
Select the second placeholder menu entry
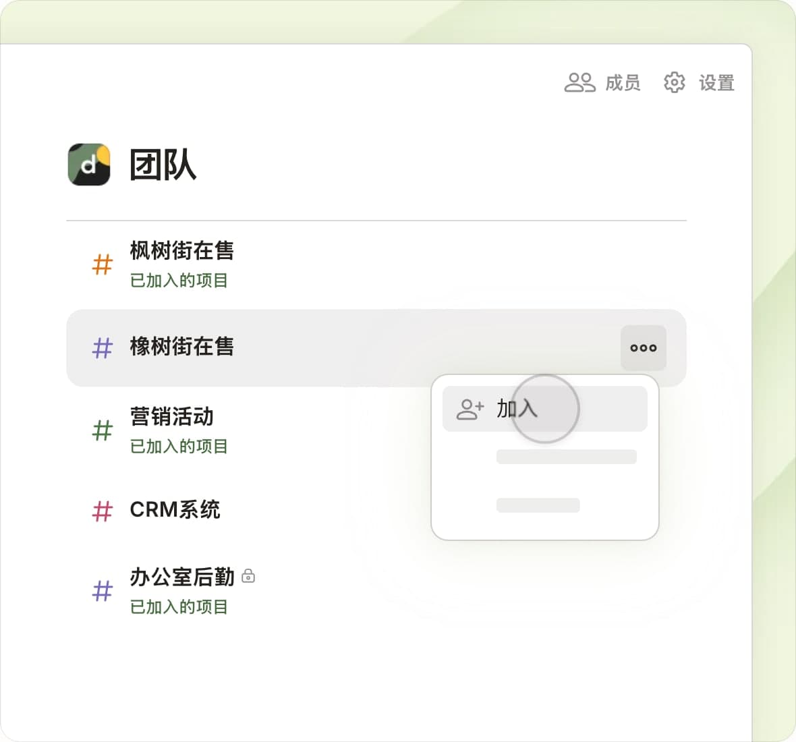pyautogui.click(x=566, y=457)
